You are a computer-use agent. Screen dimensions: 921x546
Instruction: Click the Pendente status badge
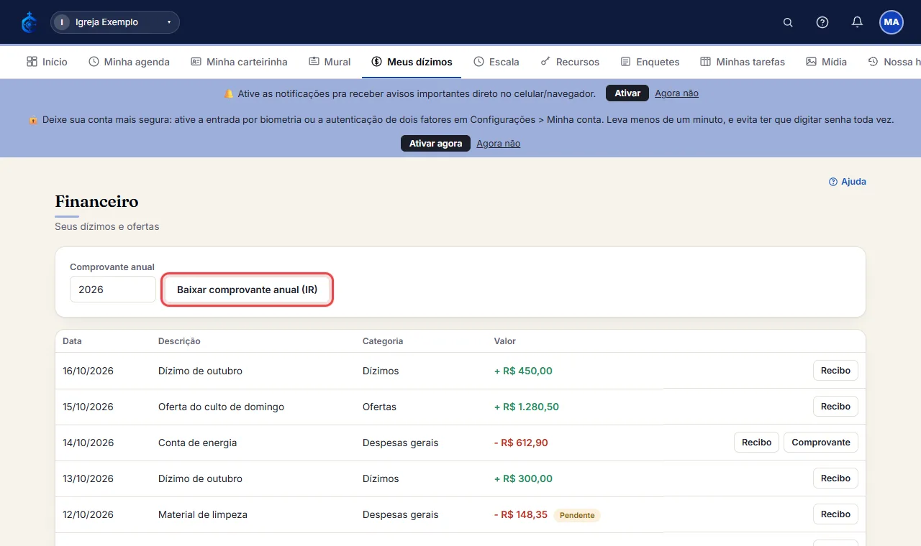(577, 515)
